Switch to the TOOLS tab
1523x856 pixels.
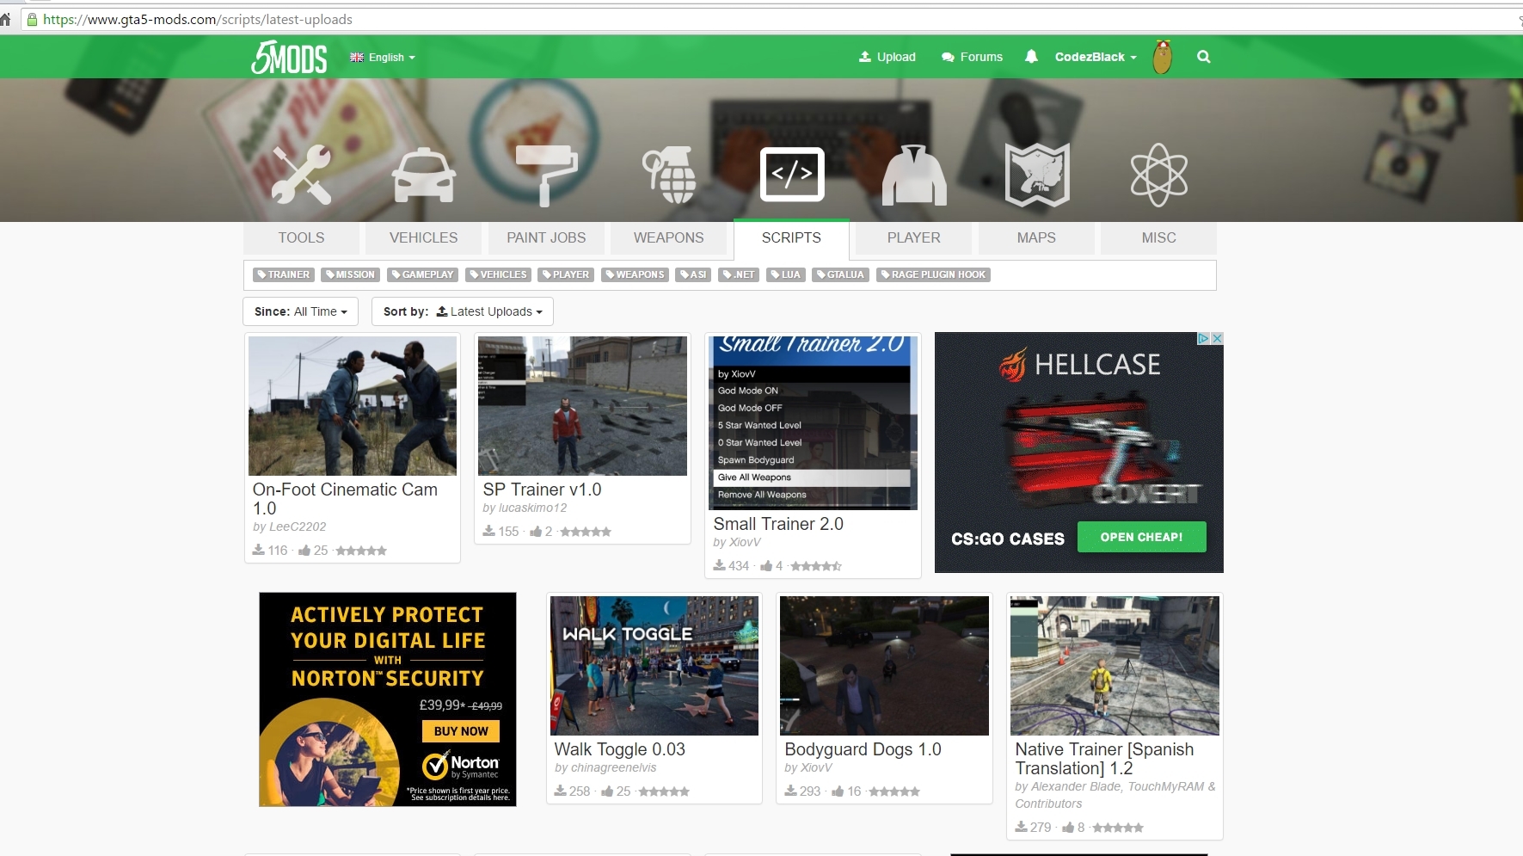coord(301,238)
